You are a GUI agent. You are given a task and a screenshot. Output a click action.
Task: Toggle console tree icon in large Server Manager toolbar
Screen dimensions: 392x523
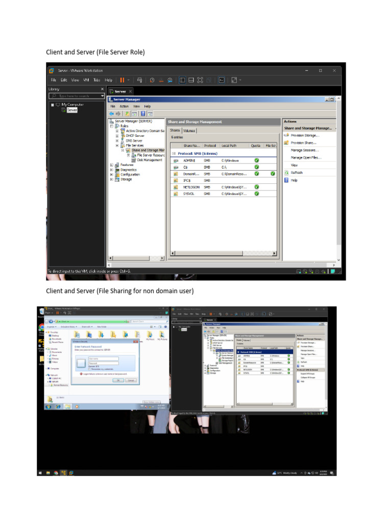(134, 114)
